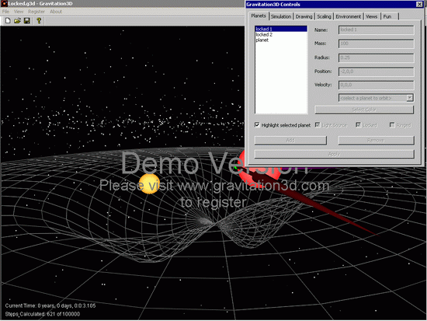Click the 'Steps Calculated' status text
This screenshot has width=427, height=321.
[43, 314]
